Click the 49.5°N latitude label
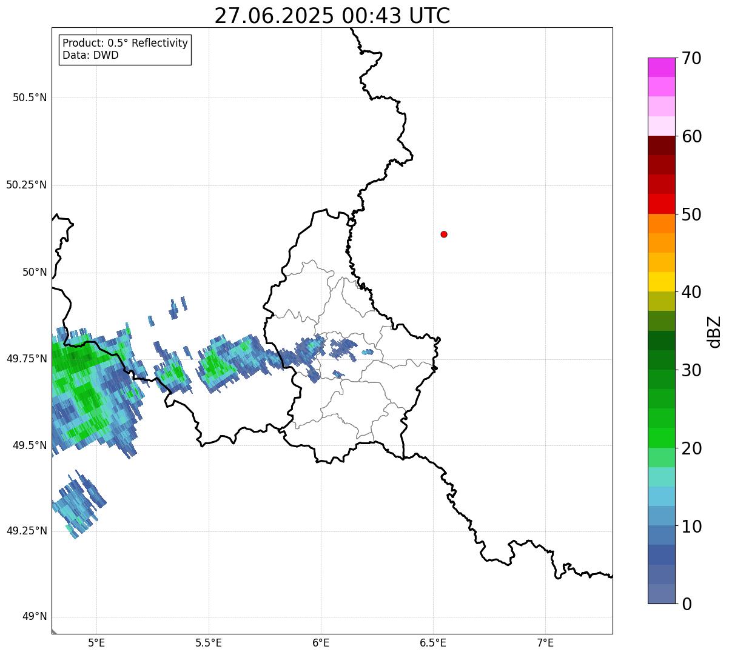 (30, 445)
